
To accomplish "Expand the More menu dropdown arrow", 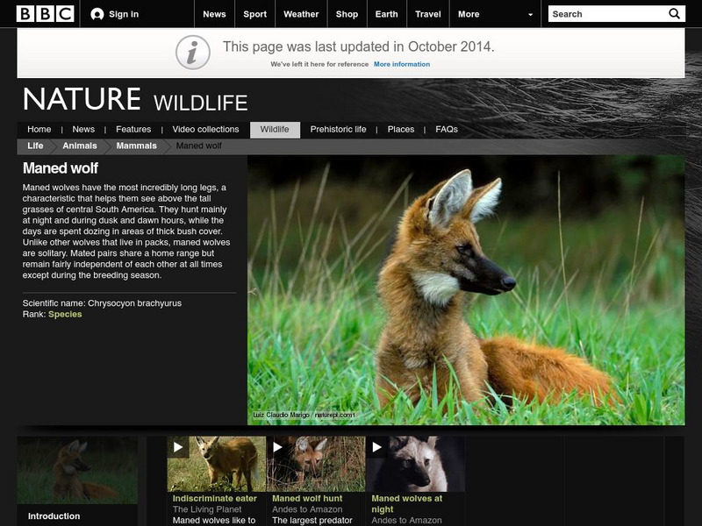I will pos(531,14).
